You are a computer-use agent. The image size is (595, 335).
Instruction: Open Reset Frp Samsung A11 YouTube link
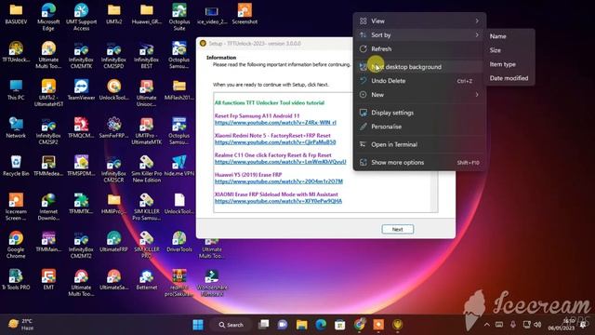coord(275,123)
